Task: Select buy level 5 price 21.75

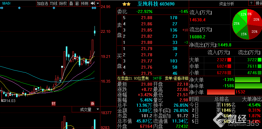Action: tap(147, 73)
